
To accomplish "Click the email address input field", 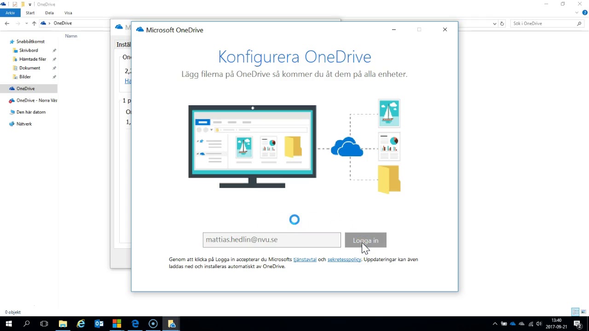I will click(271, 240).
